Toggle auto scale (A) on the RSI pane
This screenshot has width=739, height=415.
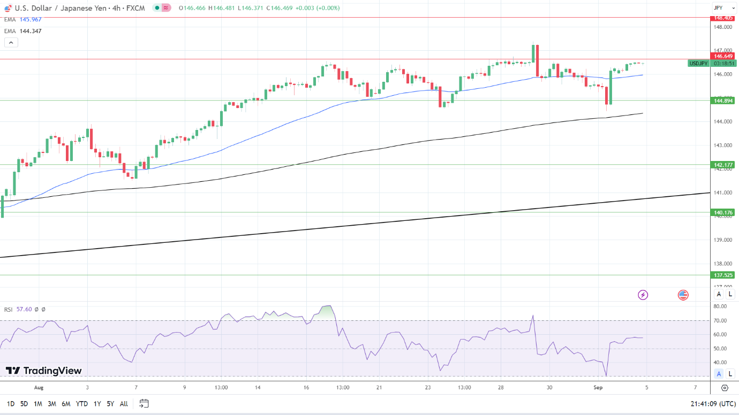point(719,373)
